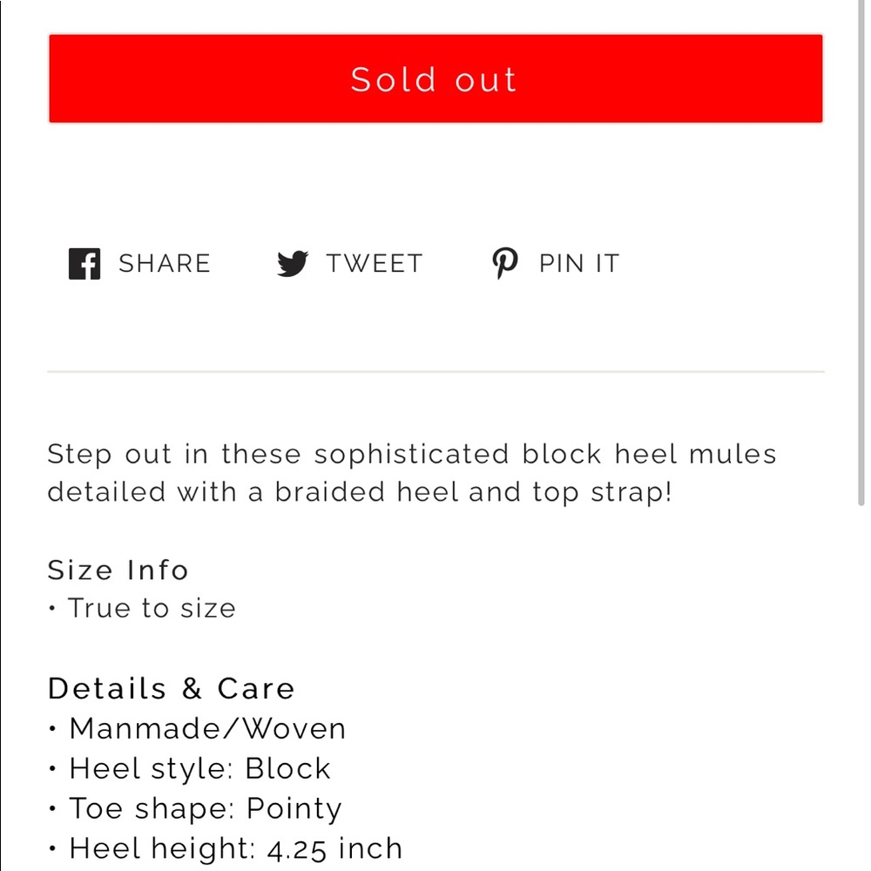Click the horizontal divider under the share links
Image resolution: width=871 pixels, height=871 pixels.
click(x=435, y=371)
